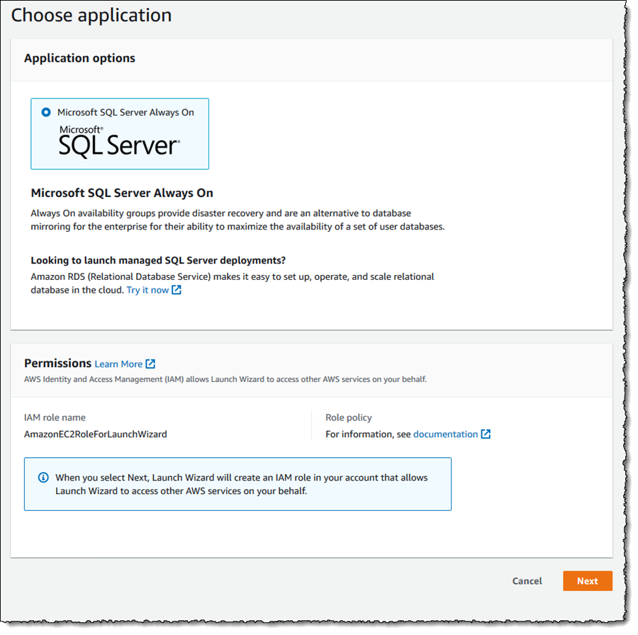The height and width of the screenshot is (635, 638).
Task: Click the bold Microsoft SQL Server Always On heading
Action: [122, 193]
